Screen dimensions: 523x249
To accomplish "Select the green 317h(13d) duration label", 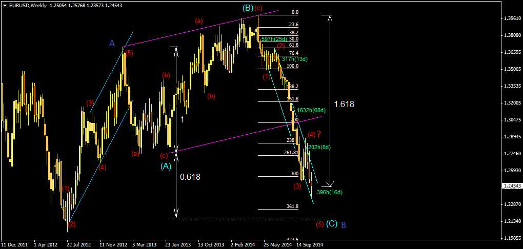I will [294, 59].
